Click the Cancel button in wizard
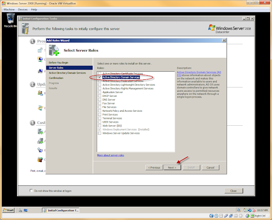272x220 pixels. point(210,167)
